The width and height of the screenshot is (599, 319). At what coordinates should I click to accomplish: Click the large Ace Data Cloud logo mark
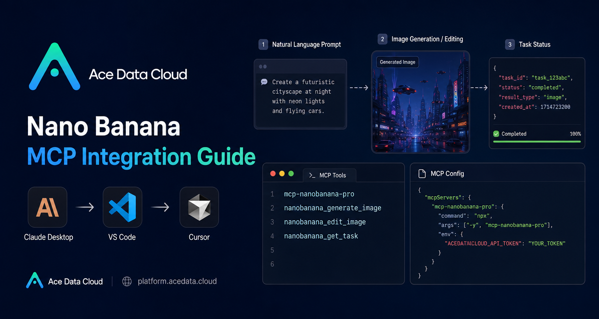coord(54,67)
